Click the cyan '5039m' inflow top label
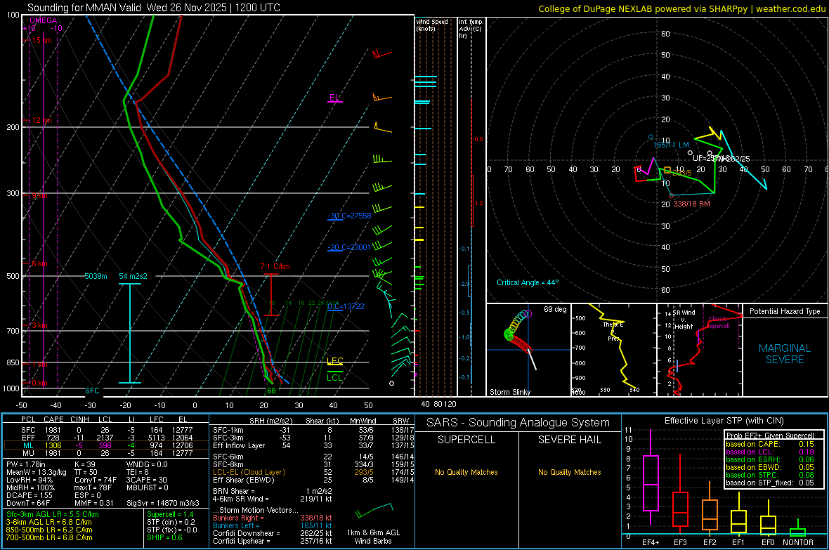Screen dimensions: 829x550 tap(96, 276)
